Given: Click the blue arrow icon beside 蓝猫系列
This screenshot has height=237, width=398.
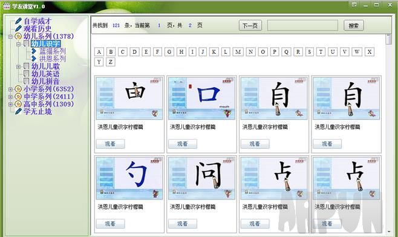Looking at the screenshot, I should pyautogui.click(x=34, y=51).
